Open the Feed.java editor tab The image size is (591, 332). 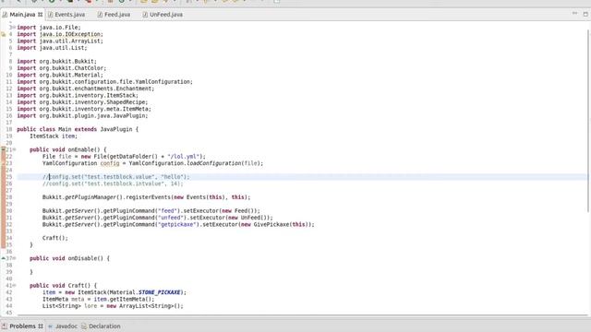[x=114, y=15]
